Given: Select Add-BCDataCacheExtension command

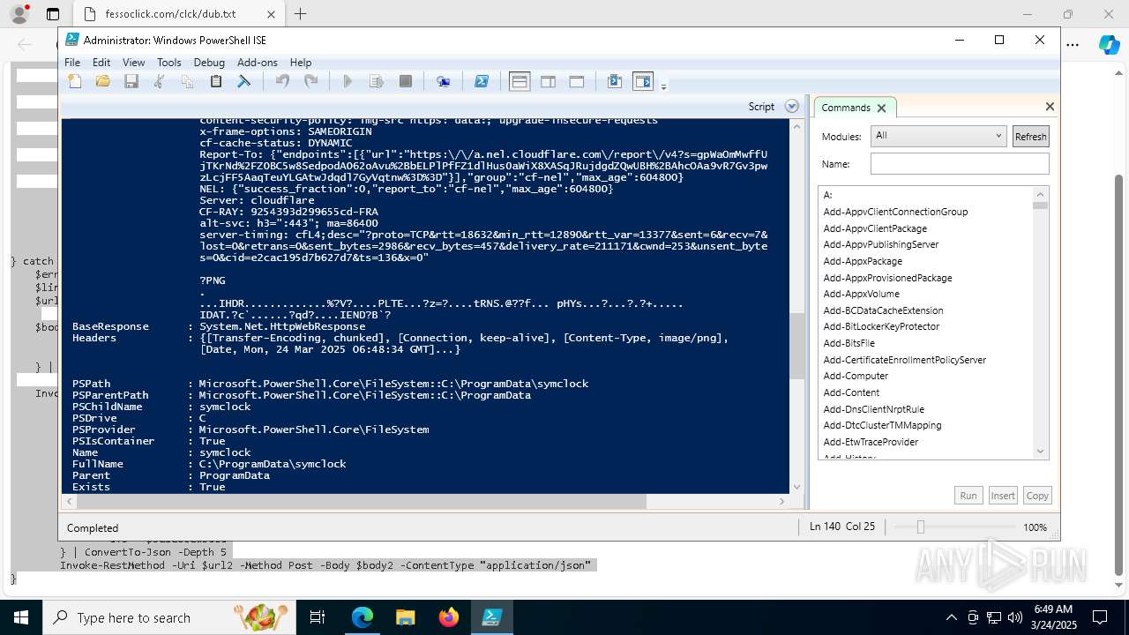Looking at the screenshot, I should click(883, 310).
